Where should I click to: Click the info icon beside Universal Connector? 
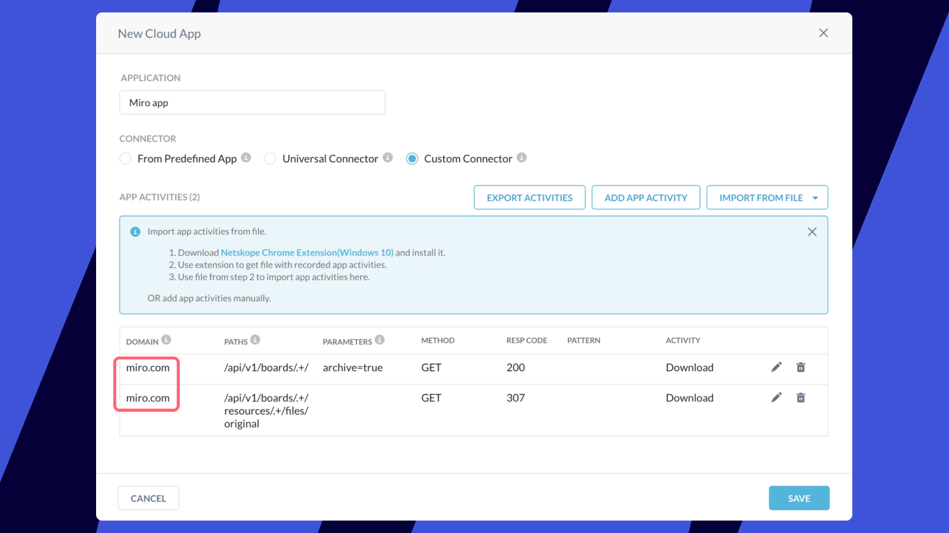pos(388,158)
